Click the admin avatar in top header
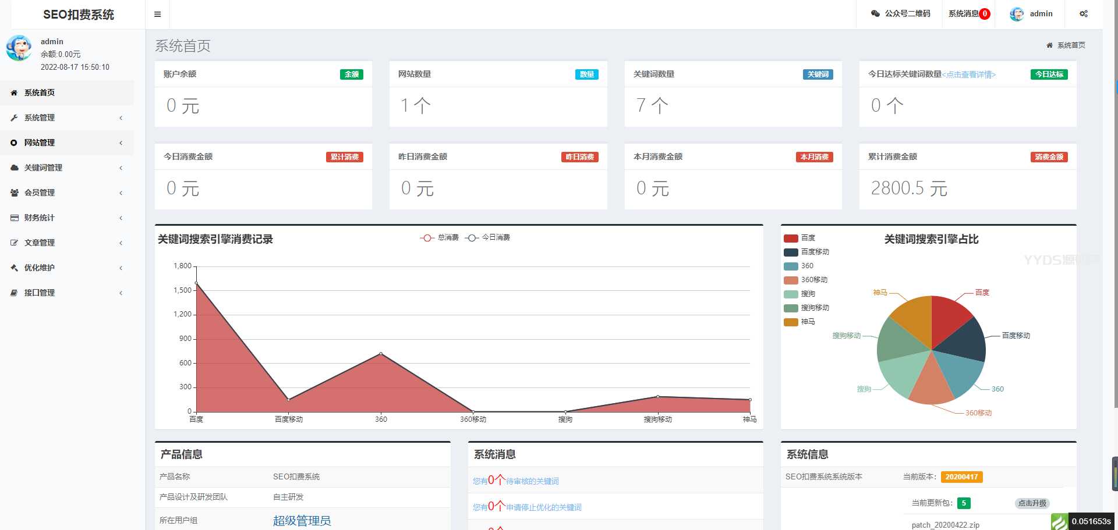Image resolution: width=1118 pixels, height=530 pixels. (x=1017, y=14)
